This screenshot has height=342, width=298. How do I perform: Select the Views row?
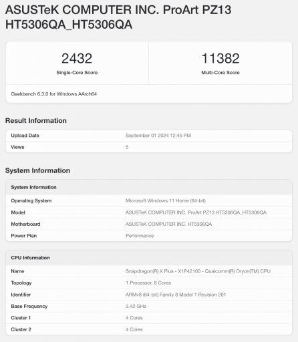(149, 147)
